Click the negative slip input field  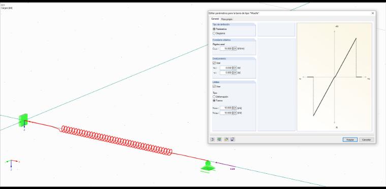pyautogui.click(x=226, y=72)
